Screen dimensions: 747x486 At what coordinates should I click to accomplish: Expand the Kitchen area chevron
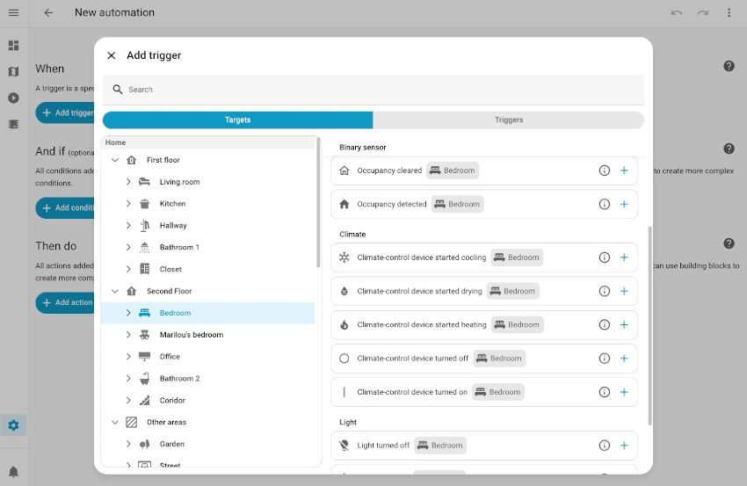[128, 204]
